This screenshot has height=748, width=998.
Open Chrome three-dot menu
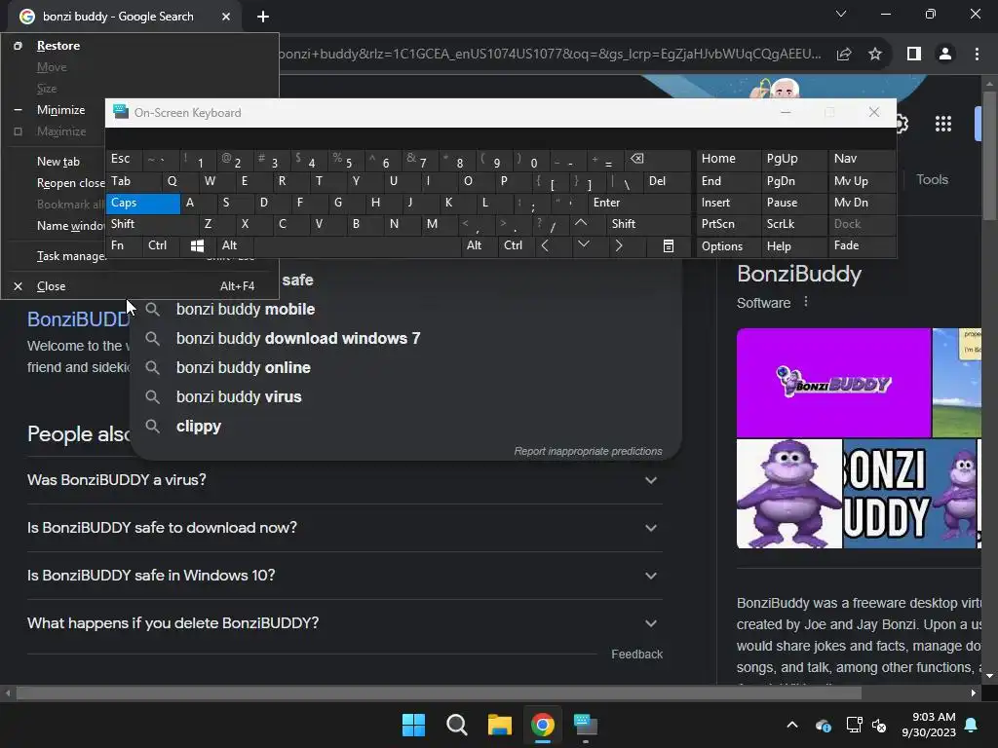click(977, 55)
